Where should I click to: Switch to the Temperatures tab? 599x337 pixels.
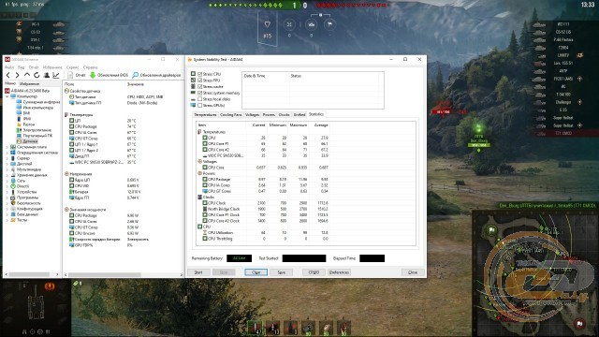click(205, 114)
